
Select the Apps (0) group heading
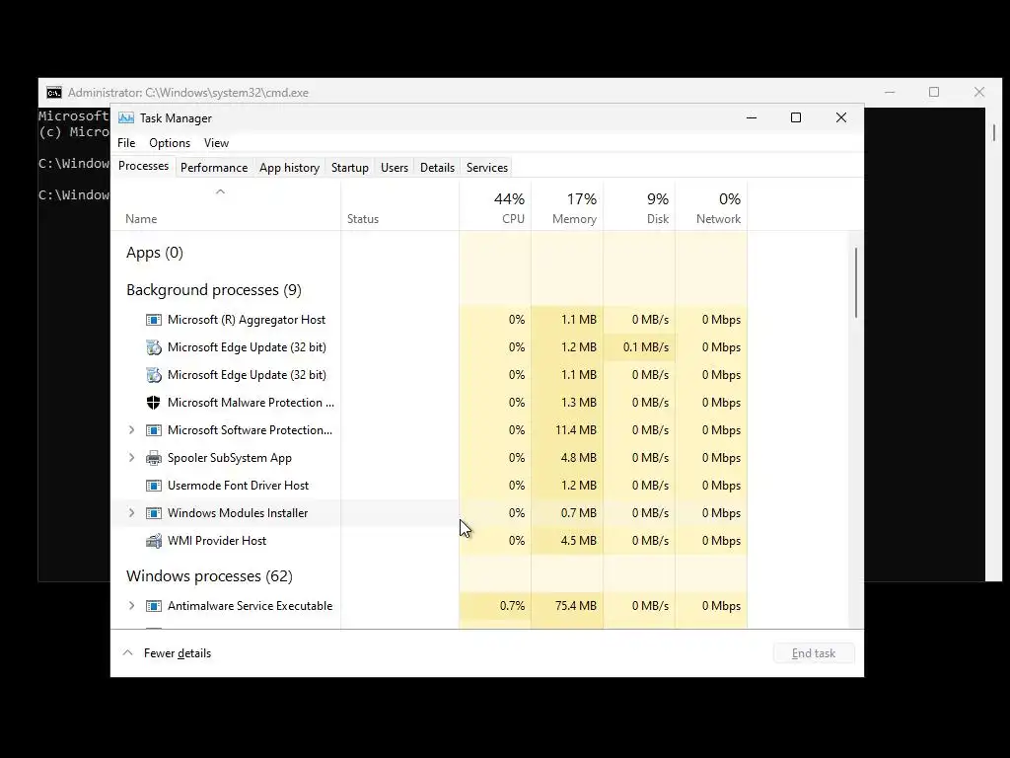[x=155, y=253]
